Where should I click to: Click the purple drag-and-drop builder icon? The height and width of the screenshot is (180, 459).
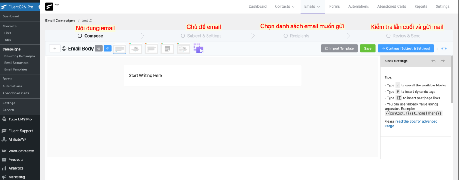click(198, 48)
